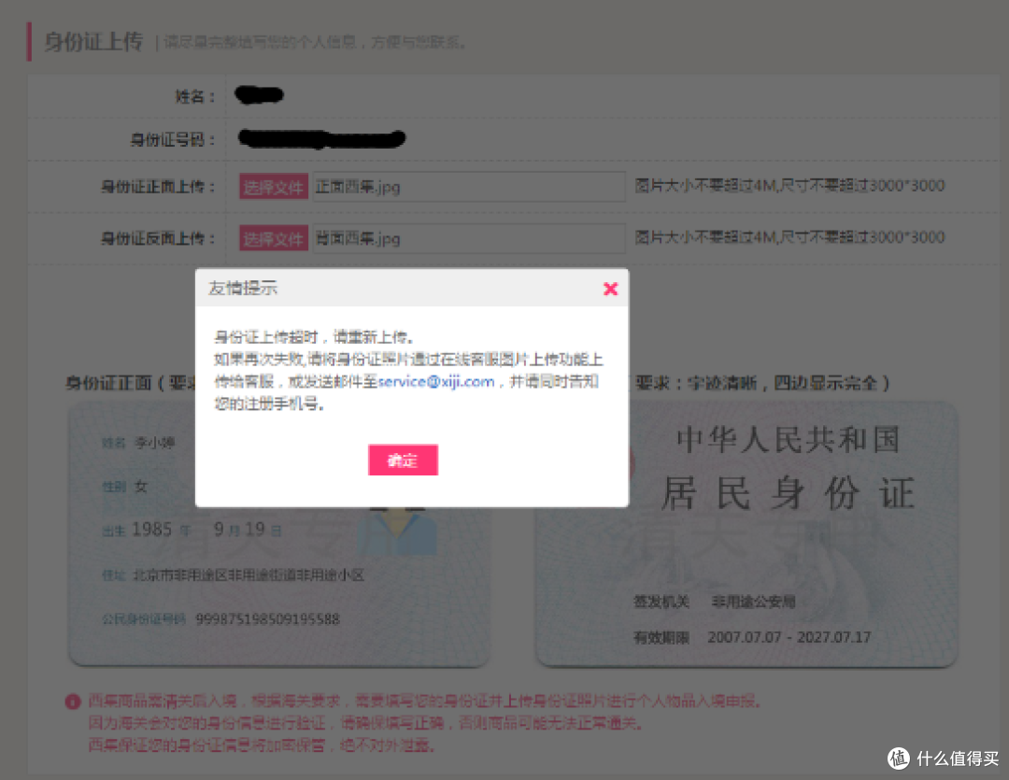
Task: Click ID number 999875198509195588 on sample card
Action: (x=268, y=619)
